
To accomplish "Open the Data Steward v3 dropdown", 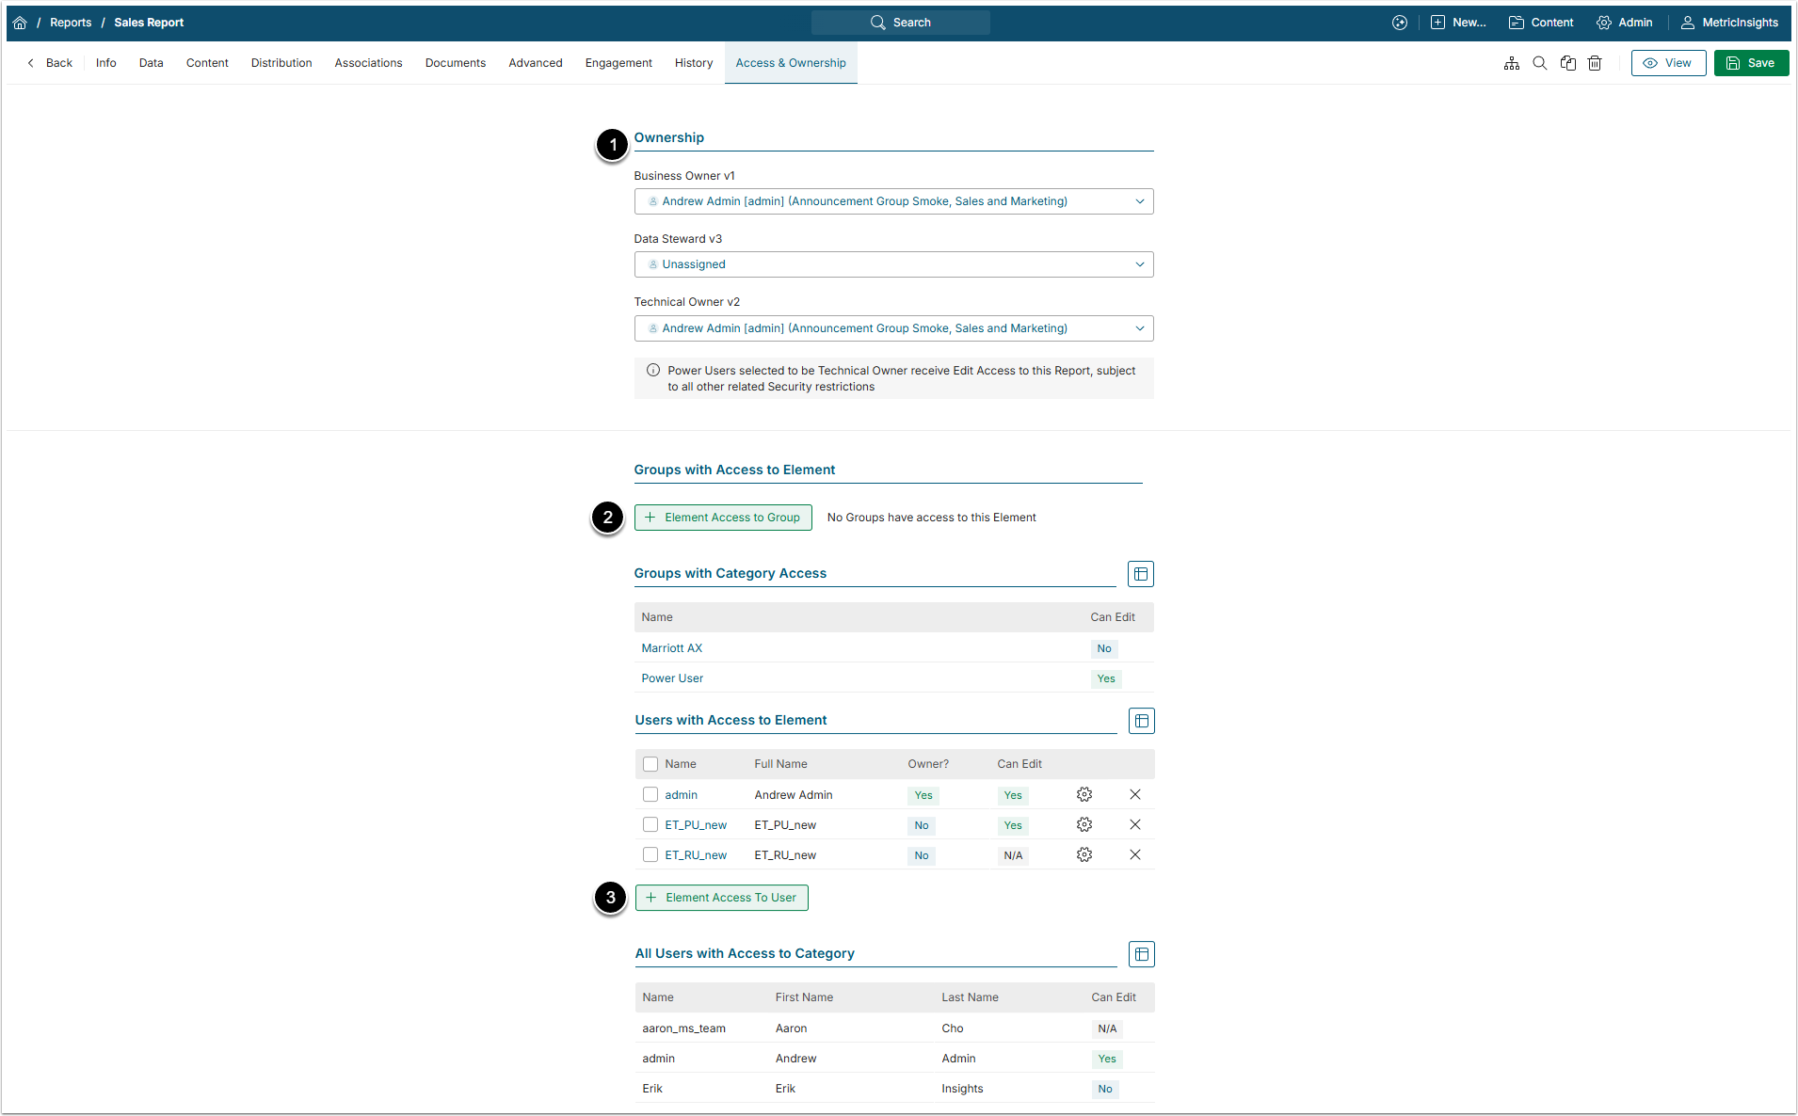I will click(x=893, y=264).
